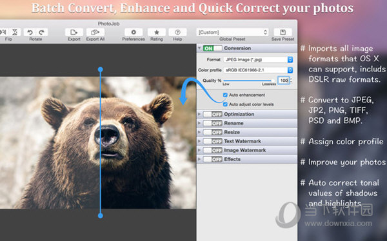Click the Export All icon
This screenshot has height=241, width=387.
[95, 32]
